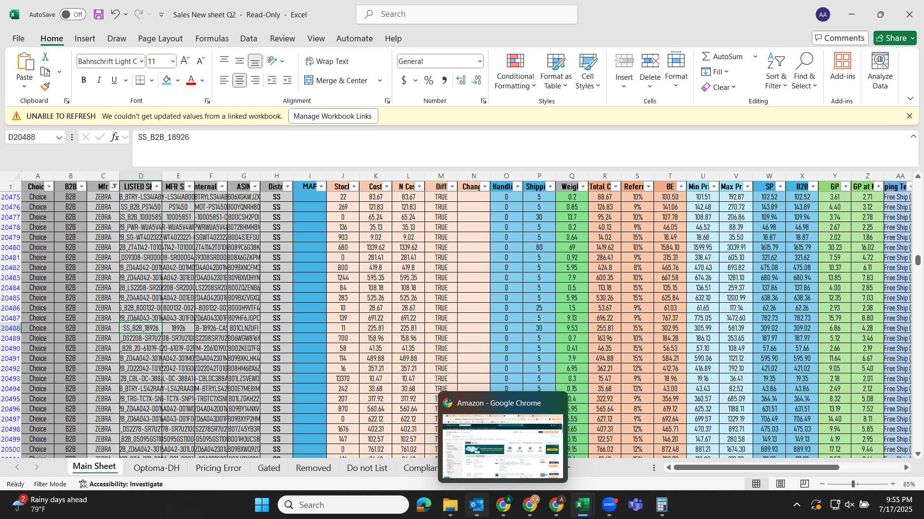Open Zoom from the Windows taskbar
The image size is (924, 519).
pyautogui.click(x=609, y=505)
